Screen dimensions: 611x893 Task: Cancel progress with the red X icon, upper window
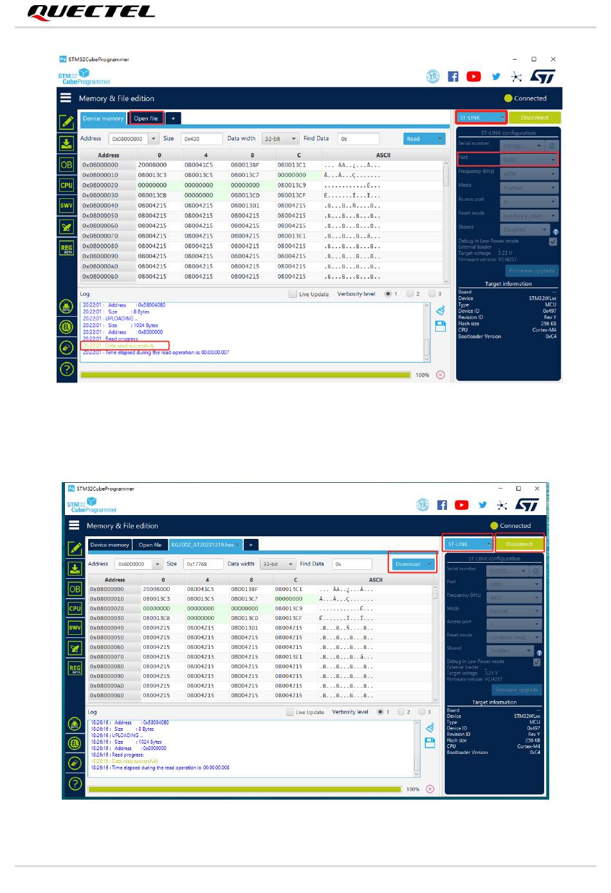click(441, 375)
